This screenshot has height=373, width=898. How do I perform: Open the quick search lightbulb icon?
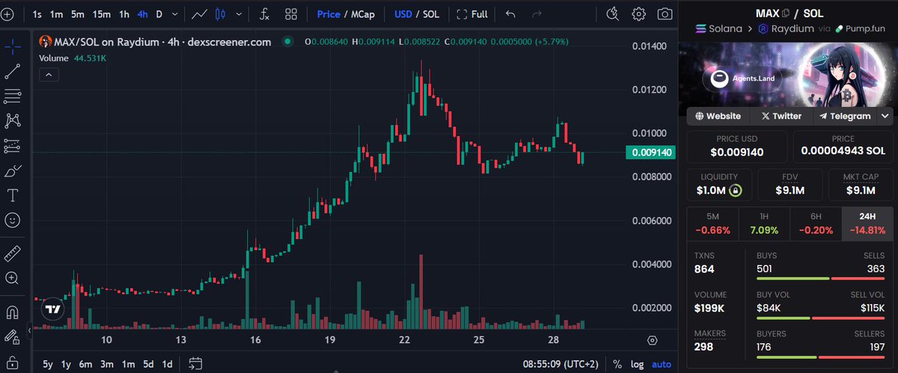pos(613,14)
